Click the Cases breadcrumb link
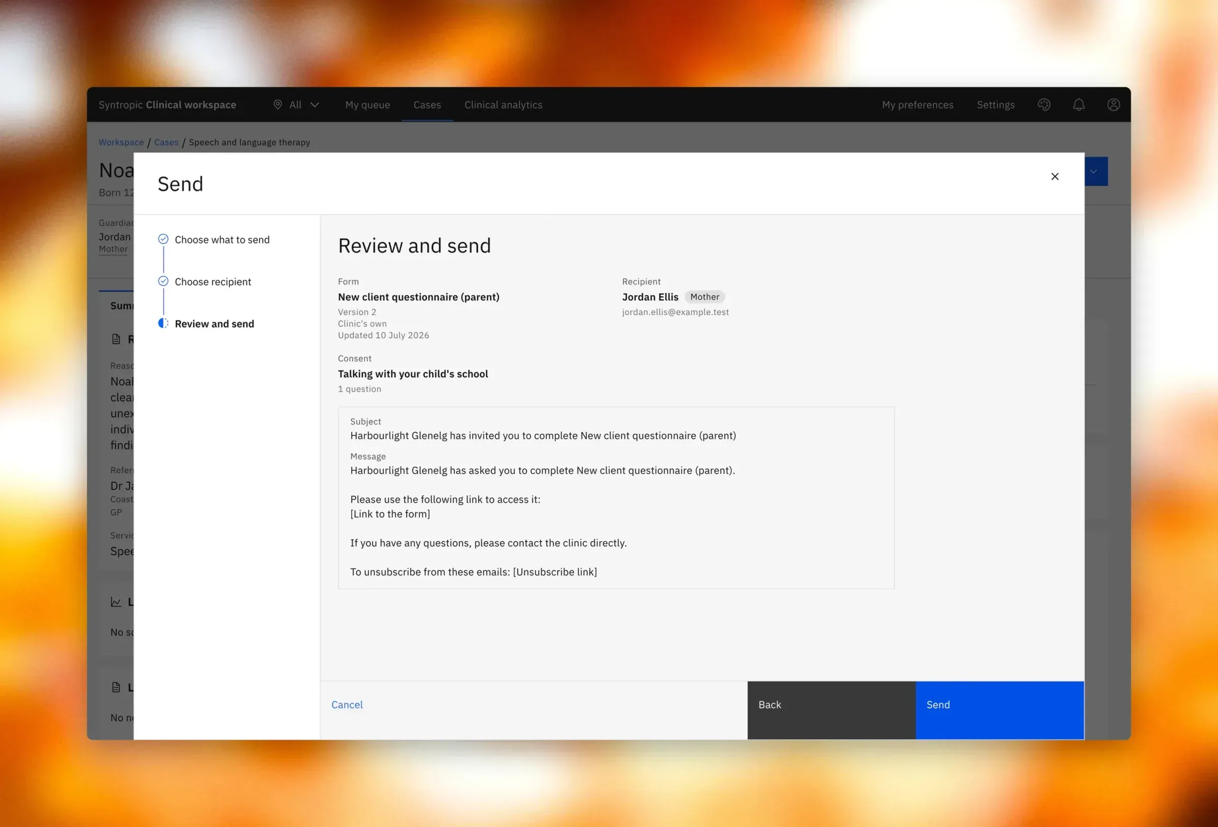 tap(166, 142)
